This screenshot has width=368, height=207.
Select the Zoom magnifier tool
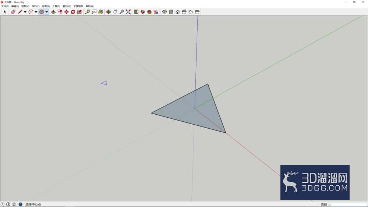(121, 12)
